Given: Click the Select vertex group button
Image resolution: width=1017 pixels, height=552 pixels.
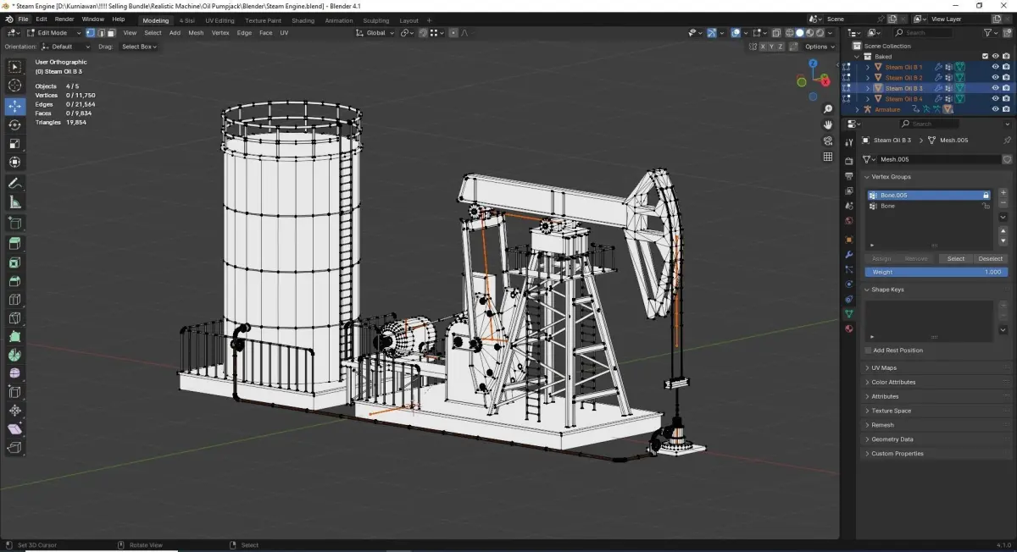Looking at the screenshot, I should point(955,259).
